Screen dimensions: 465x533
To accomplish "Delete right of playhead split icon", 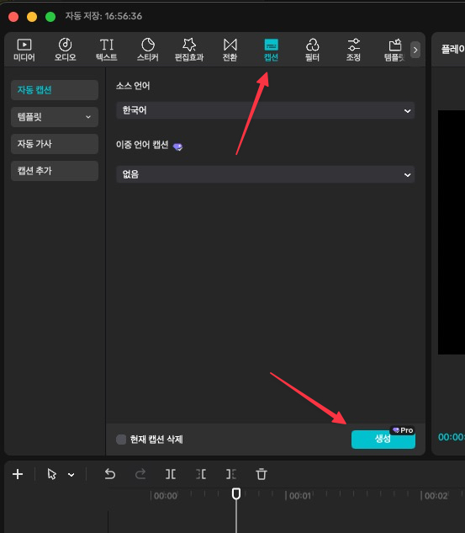I will pos(231,474).
